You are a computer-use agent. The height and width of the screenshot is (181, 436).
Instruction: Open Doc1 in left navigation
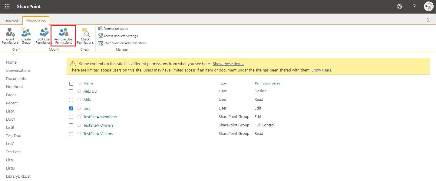[11, 119]
